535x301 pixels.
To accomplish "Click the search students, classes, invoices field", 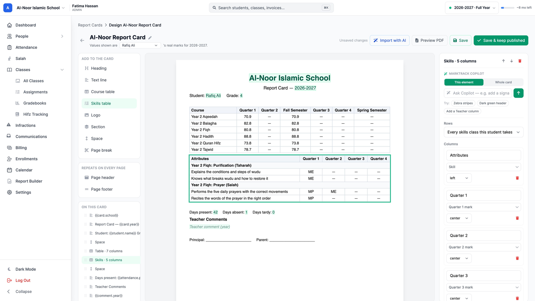I will tap(271, 8).
